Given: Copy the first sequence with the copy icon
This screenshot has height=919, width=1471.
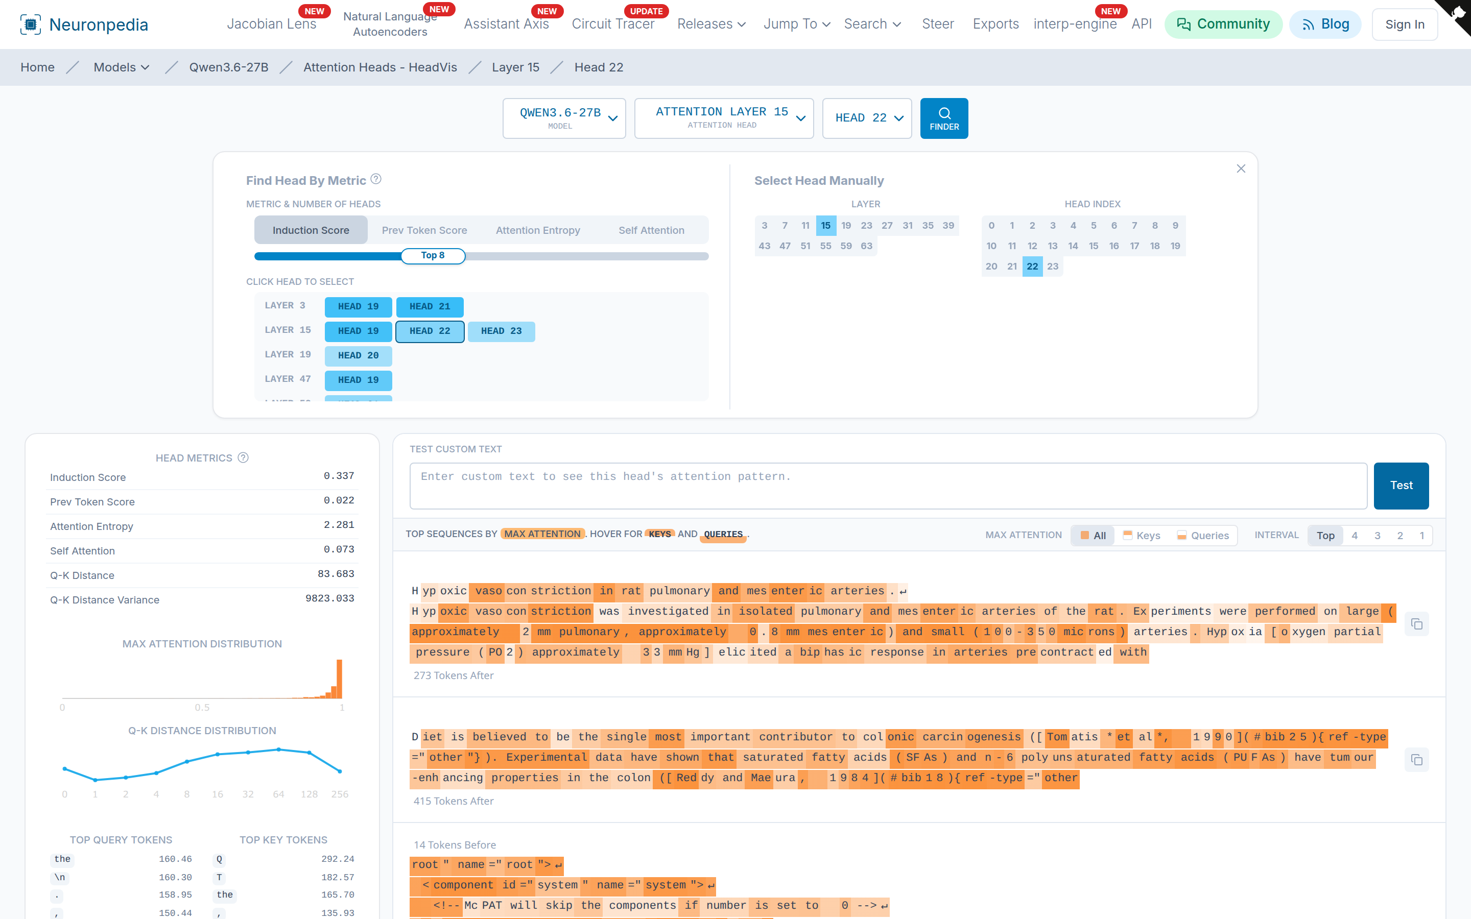Looking at the screenshot, I should click(1417, 624).
